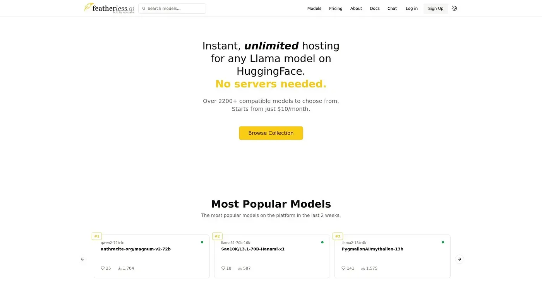The height and width of the screenshot is (282, 542).
Task: Open the Pricing page
Action: tap(336, 9)
